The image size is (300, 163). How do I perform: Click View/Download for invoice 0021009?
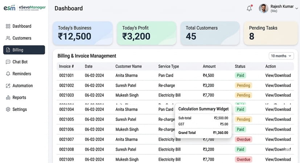coord(278,159)
